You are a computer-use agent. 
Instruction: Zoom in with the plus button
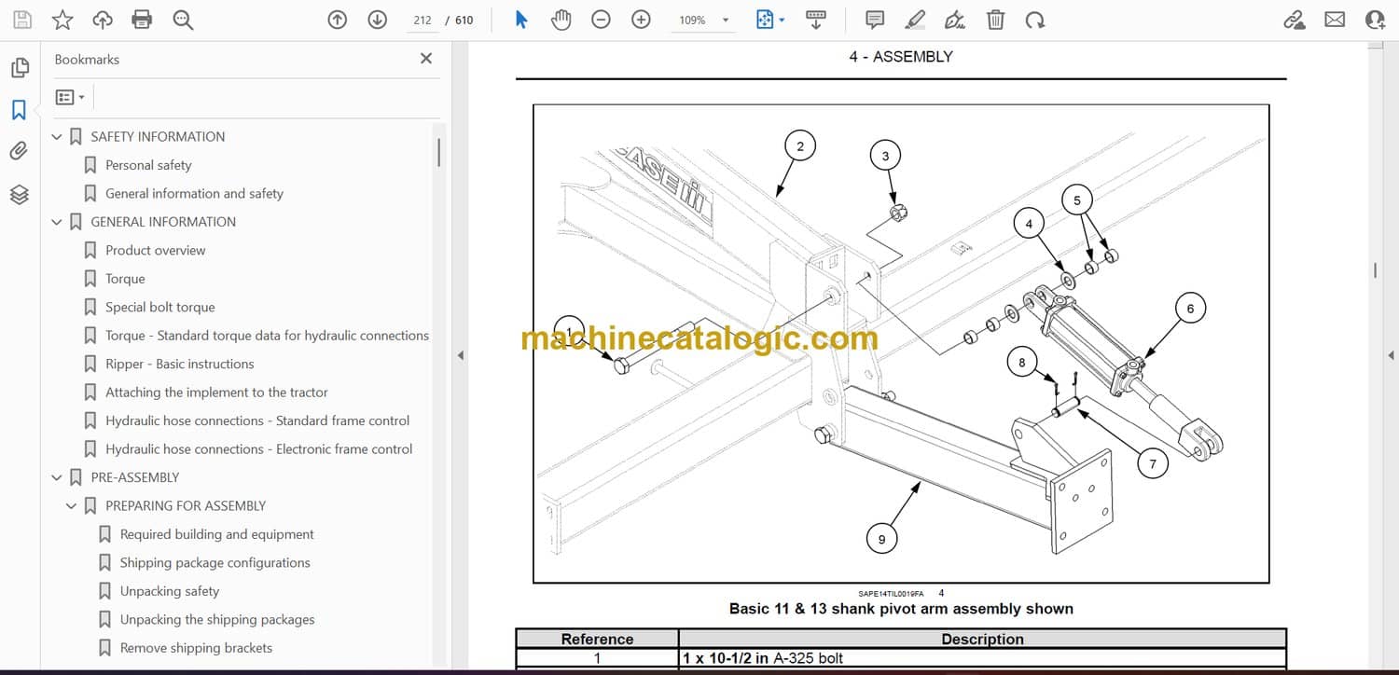click(641, 20)
